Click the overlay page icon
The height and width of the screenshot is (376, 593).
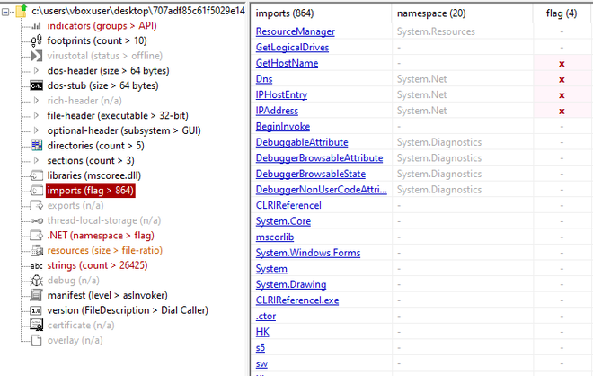pos(36,340)
